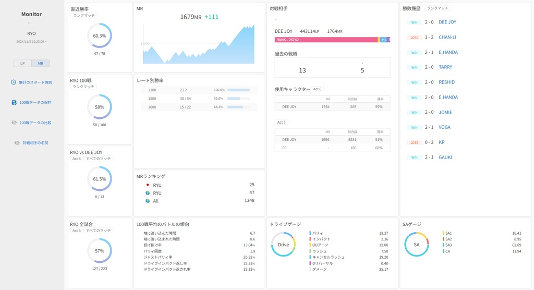This screenshot has height=290, width=534.
Task: Click the Act 6 tag under RYO vs DEE JOY
Action: pyautogui.click(x=77, y=159)
